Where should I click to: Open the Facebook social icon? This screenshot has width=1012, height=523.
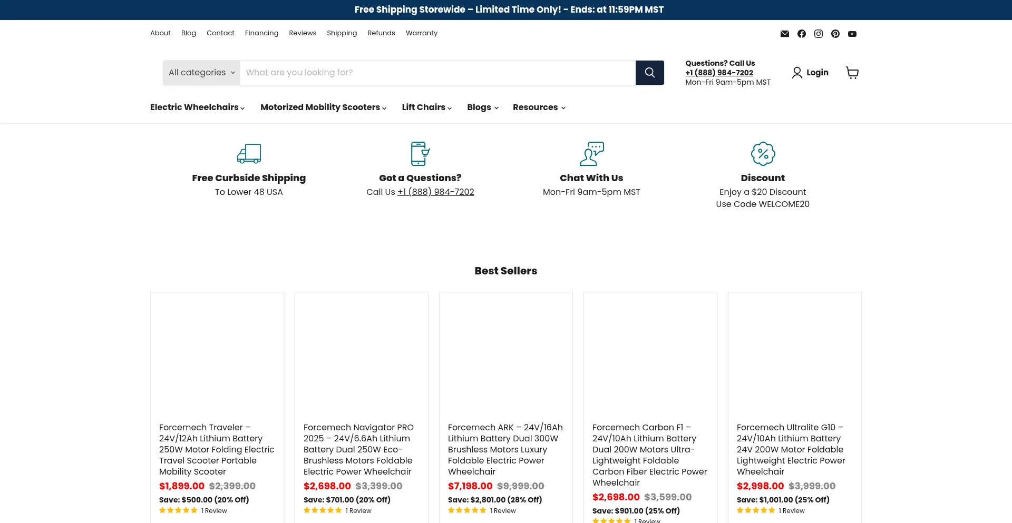801,34
